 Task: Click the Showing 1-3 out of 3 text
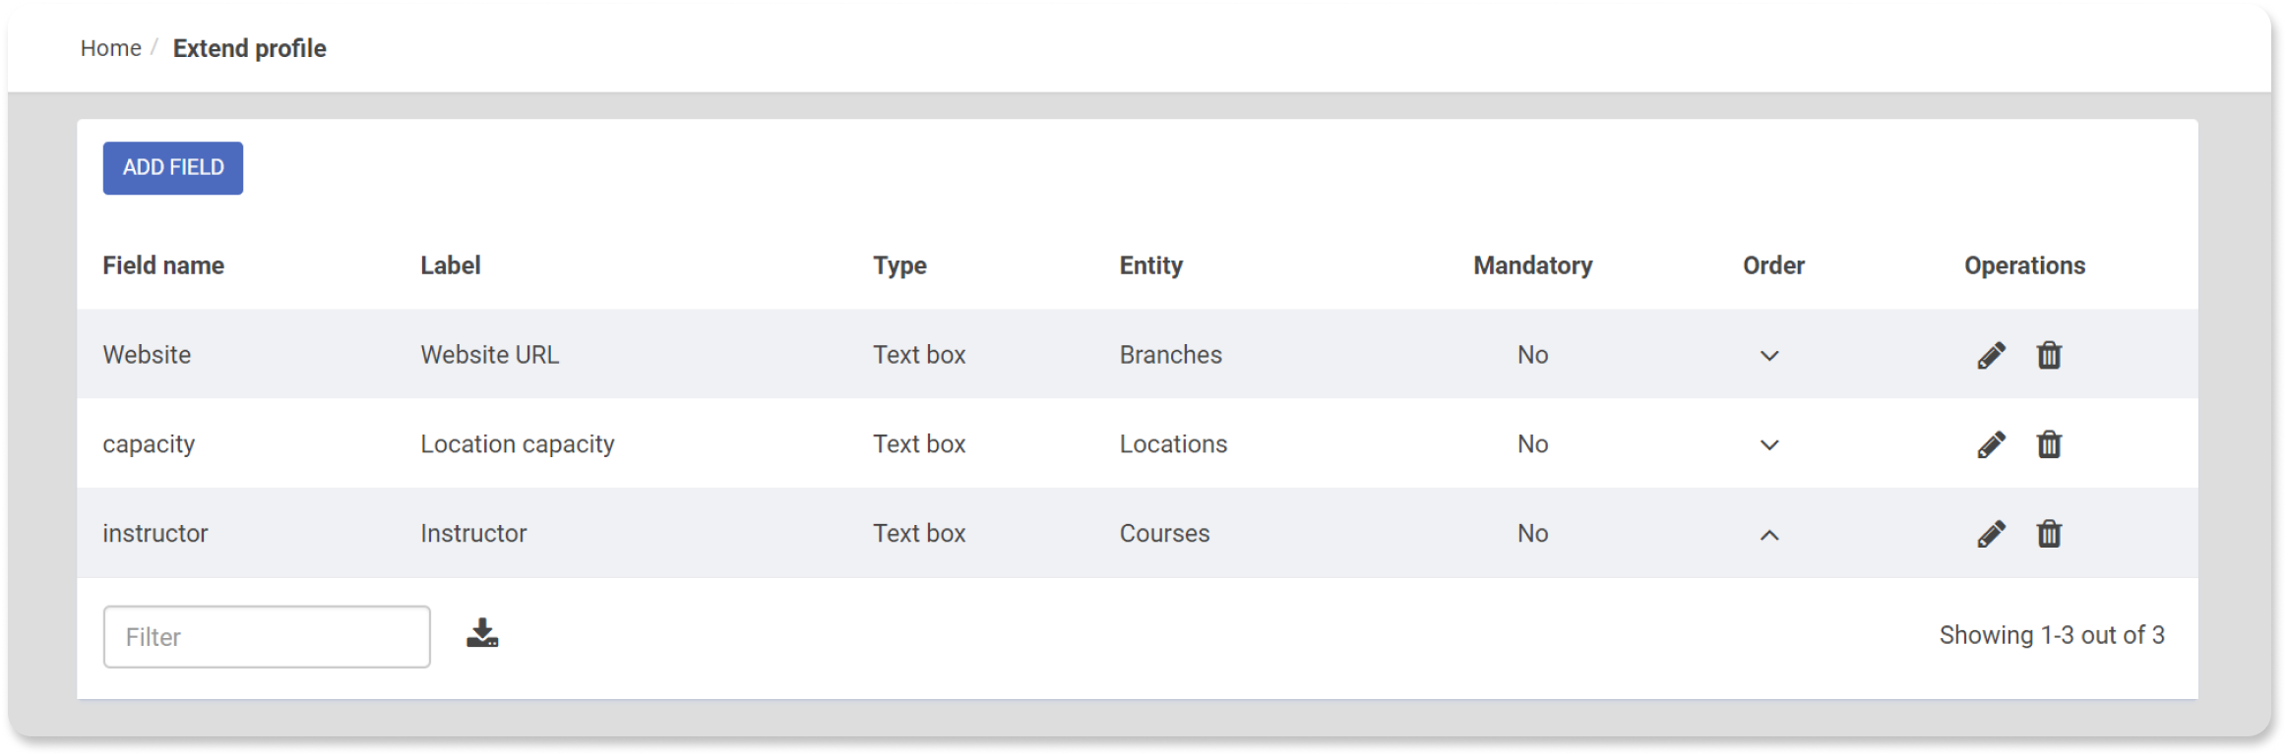[x=2052, y=636]
